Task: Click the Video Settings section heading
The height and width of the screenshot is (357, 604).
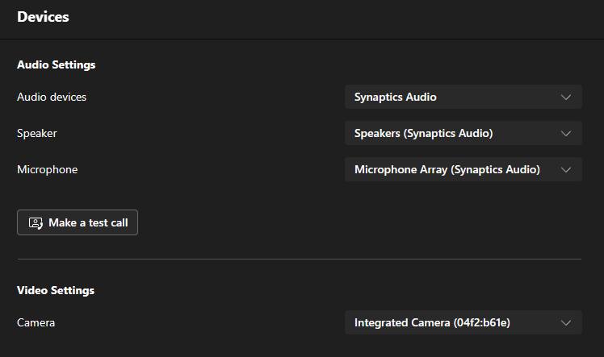Action: point(56,290)
